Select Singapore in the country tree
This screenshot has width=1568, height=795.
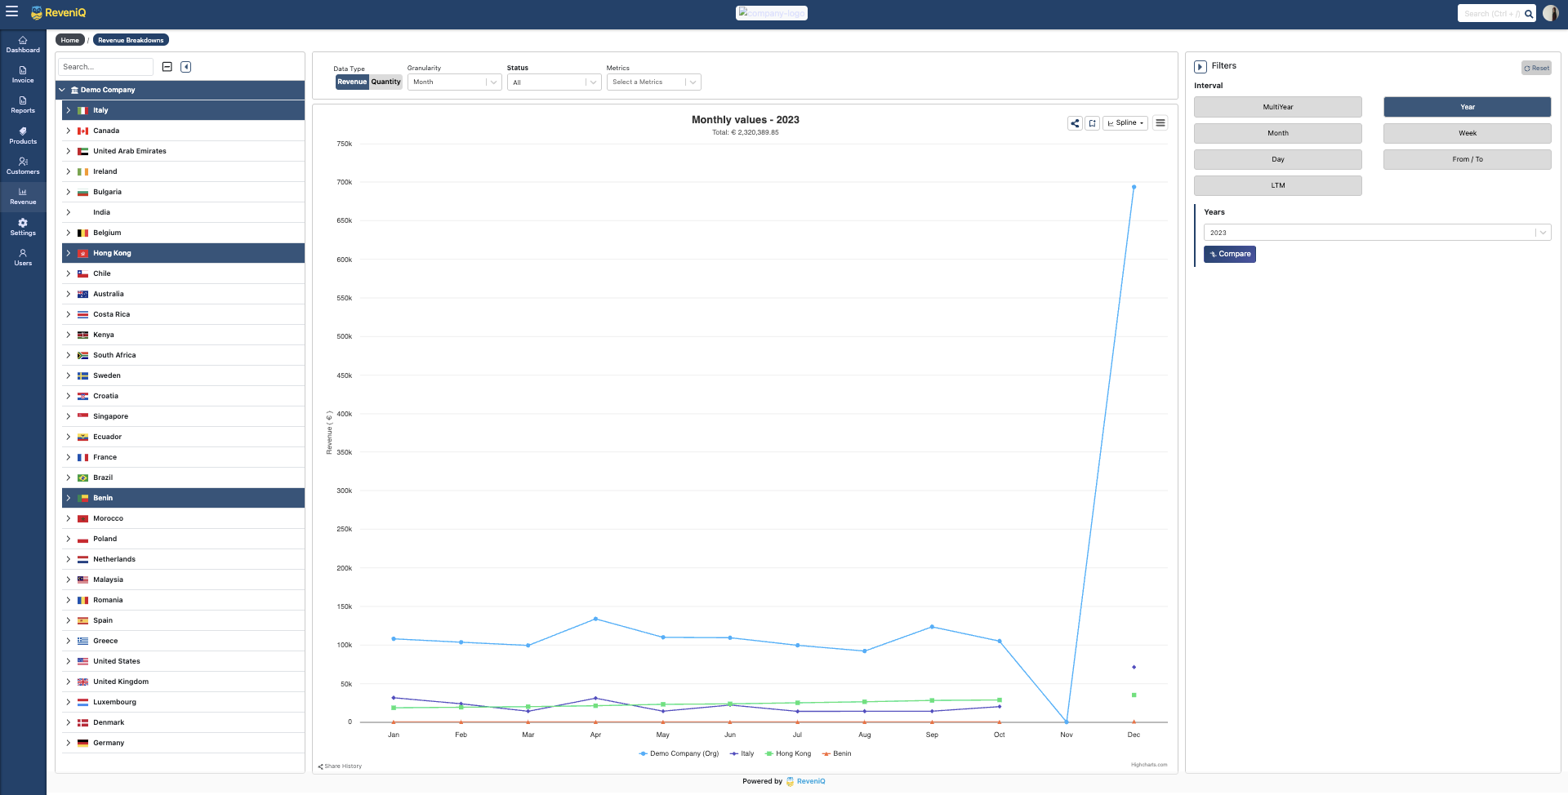tap(110, 416)
